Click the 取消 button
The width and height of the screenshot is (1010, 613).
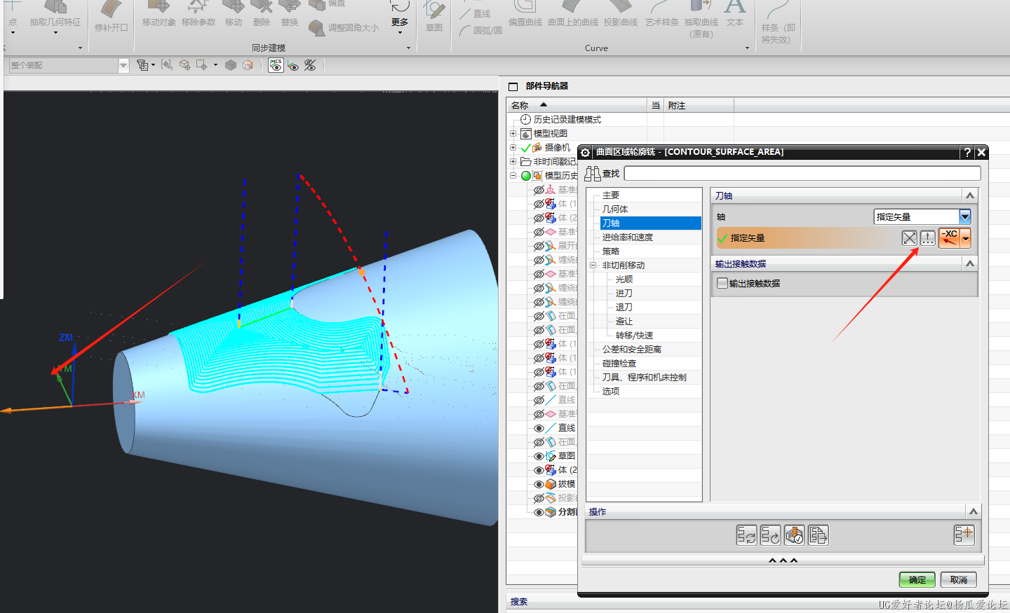coord(959,579)
